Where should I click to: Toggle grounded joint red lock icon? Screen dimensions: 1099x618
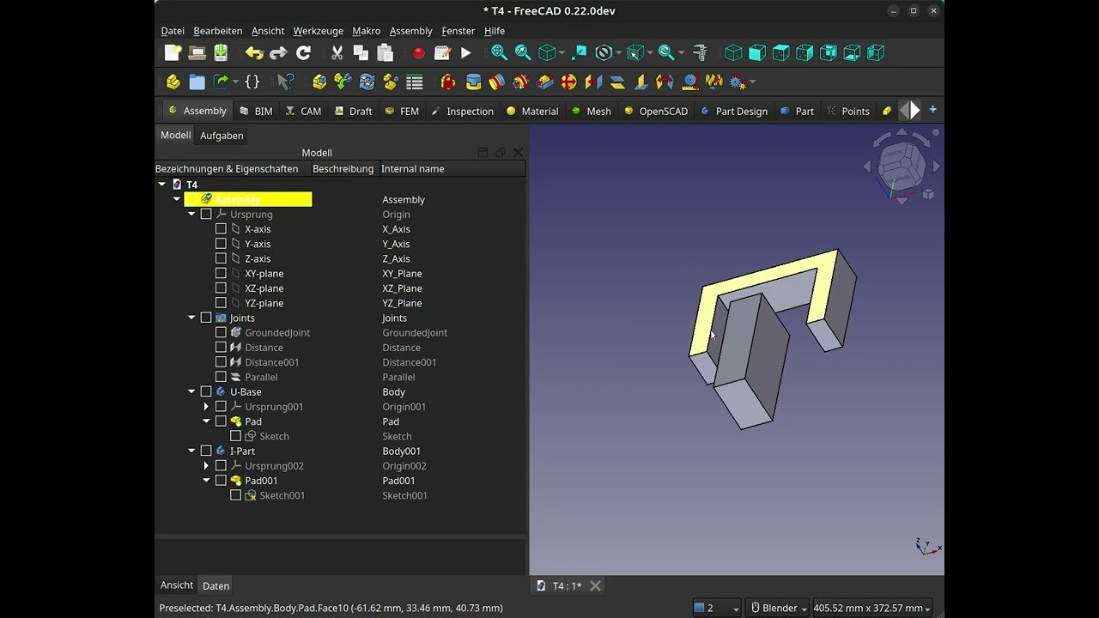447,82
